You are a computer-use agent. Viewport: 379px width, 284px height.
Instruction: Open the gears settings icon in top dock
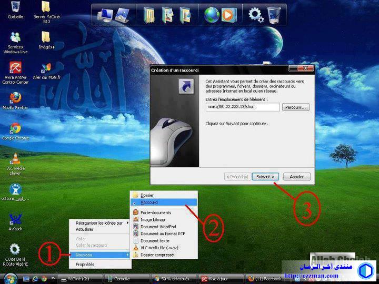(256, 14)
